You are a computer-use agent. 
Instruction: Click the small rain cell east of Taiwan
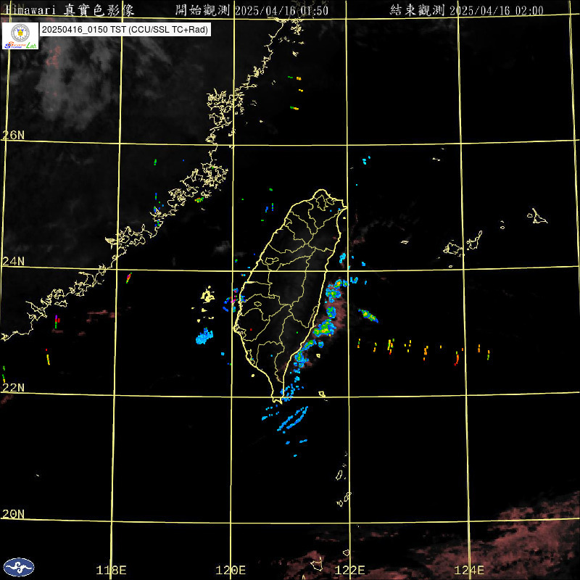tap(368, 315)
